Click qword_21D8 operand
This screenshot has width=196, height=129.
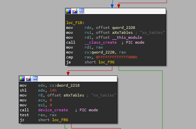pyautogui.click(x=124, y=28)
